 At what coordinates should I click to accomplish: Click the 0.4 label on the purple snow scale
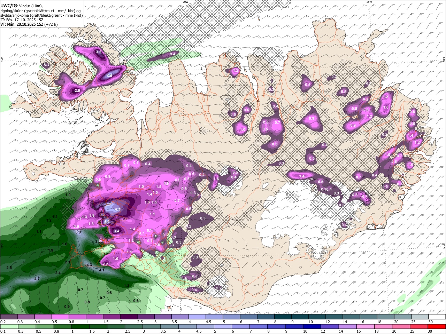[x=38, y=322]
